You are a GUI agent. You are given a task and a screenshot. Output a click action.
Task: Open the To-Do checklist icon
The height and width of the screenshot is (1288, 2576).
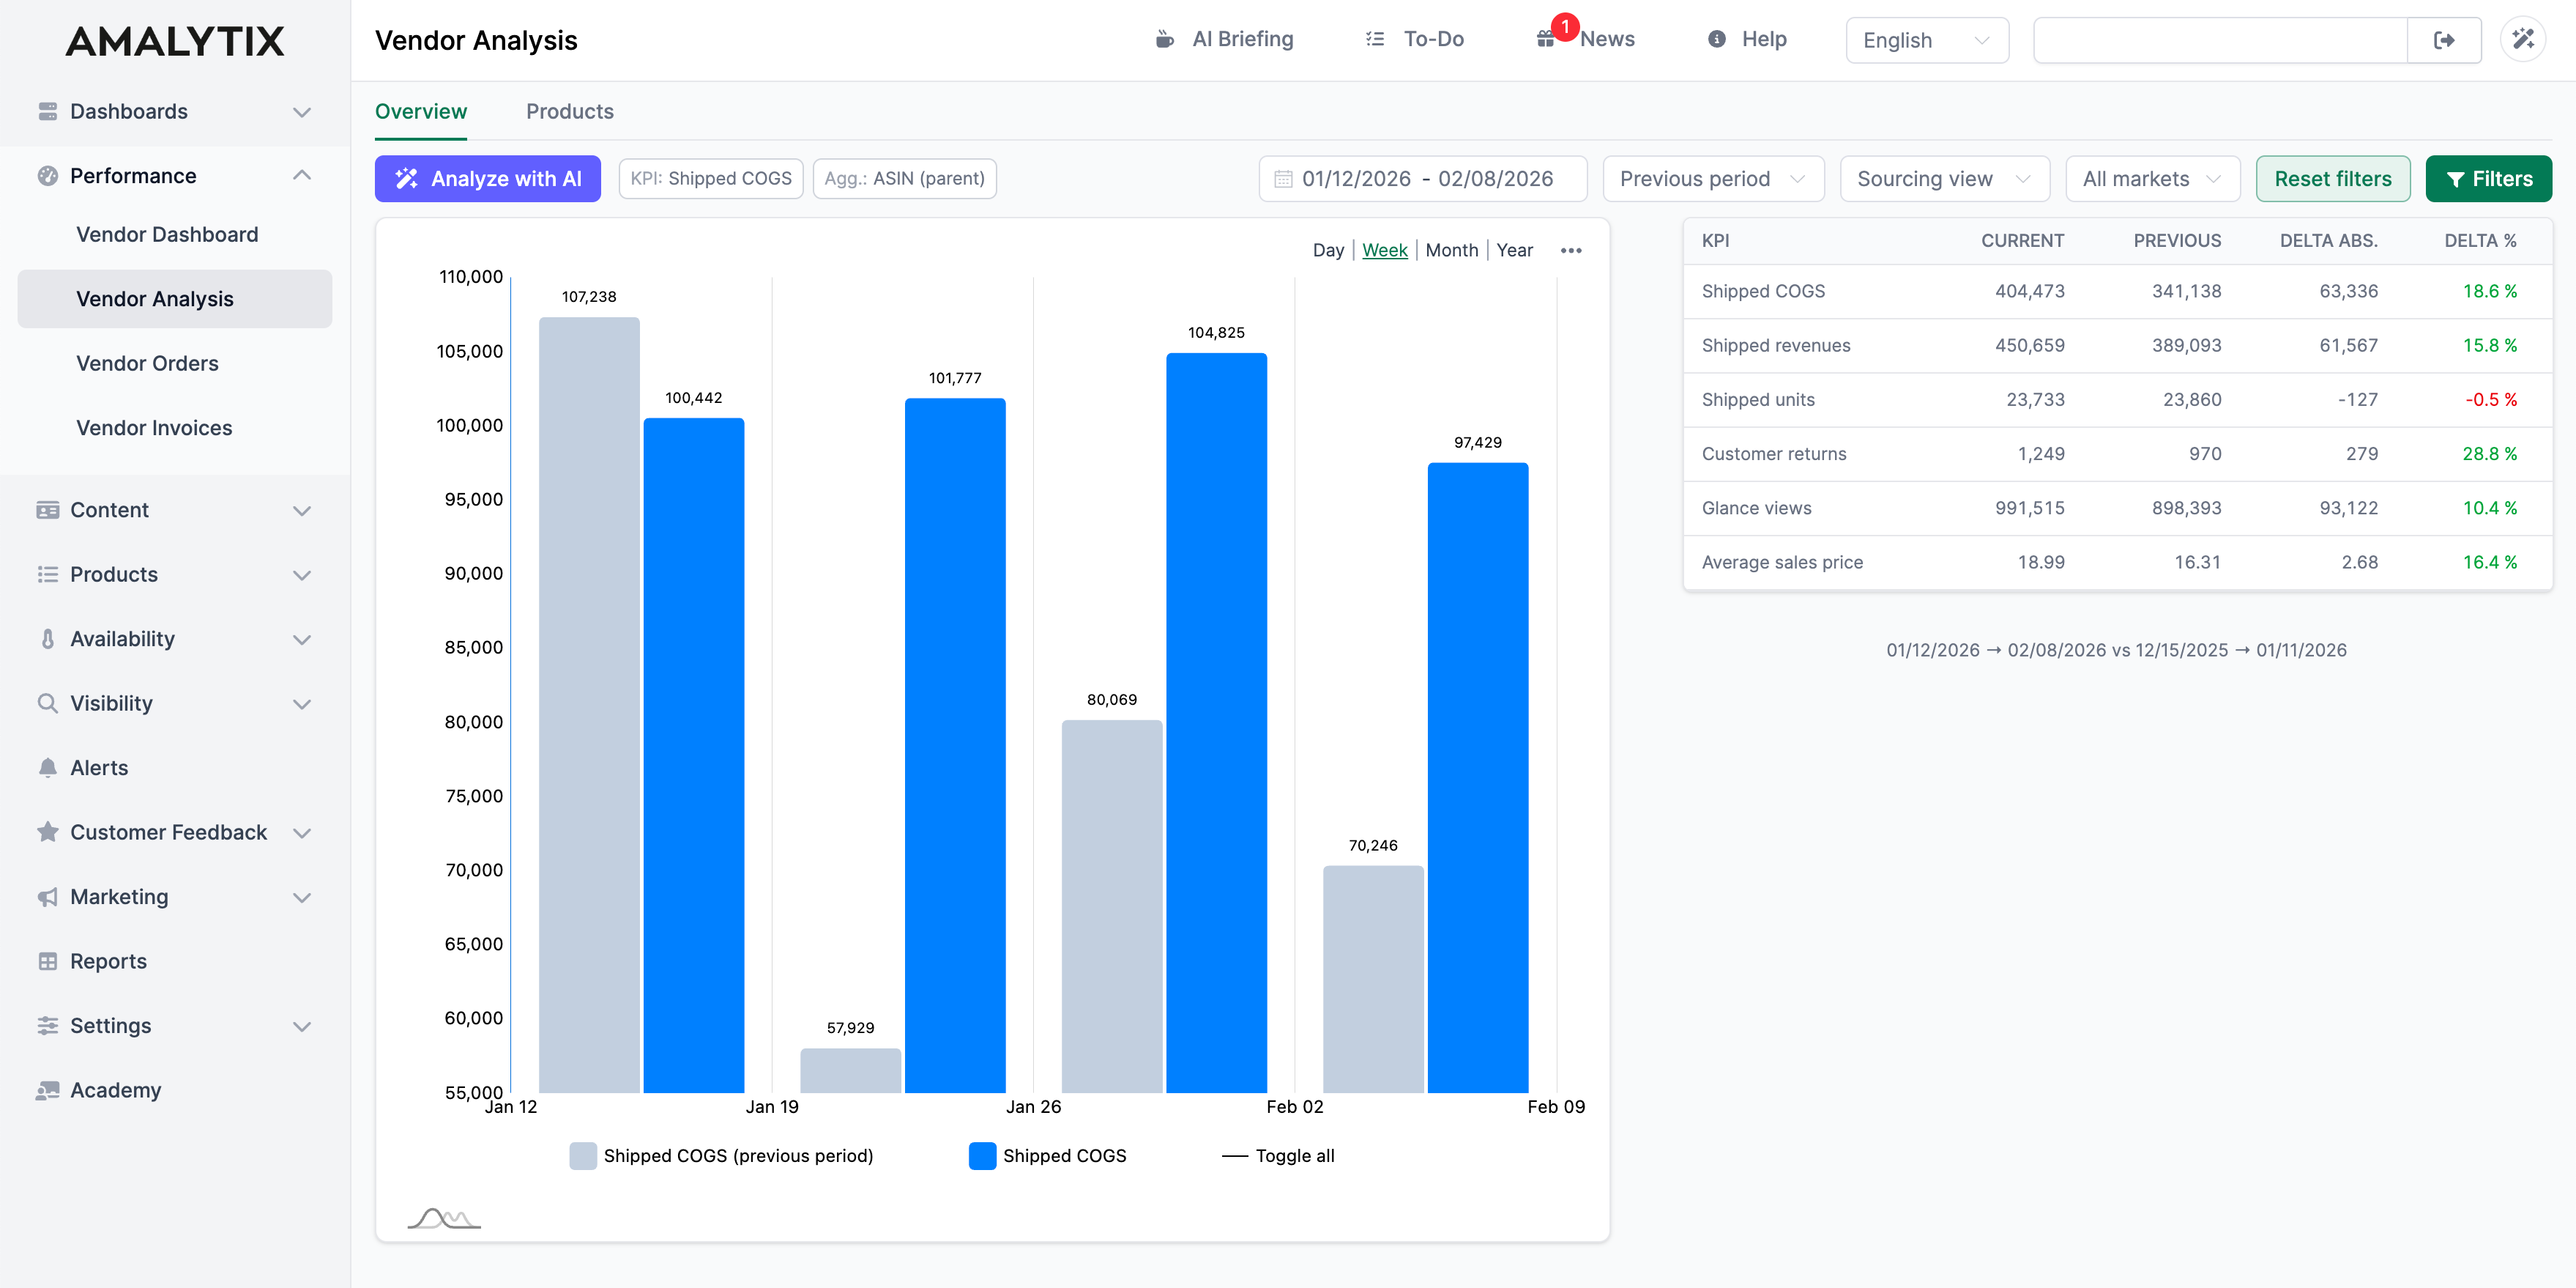point(1375,39)
